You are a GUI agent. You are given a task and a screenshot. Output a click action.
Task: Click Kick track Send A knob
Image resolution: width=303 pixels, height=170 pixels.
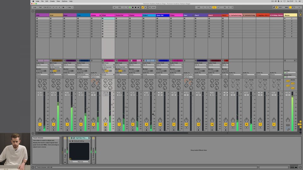[x=54, y=81]
